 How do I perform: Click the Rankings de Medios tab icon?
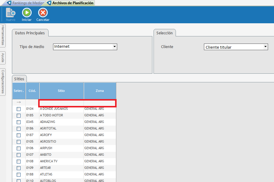[9, 3]
